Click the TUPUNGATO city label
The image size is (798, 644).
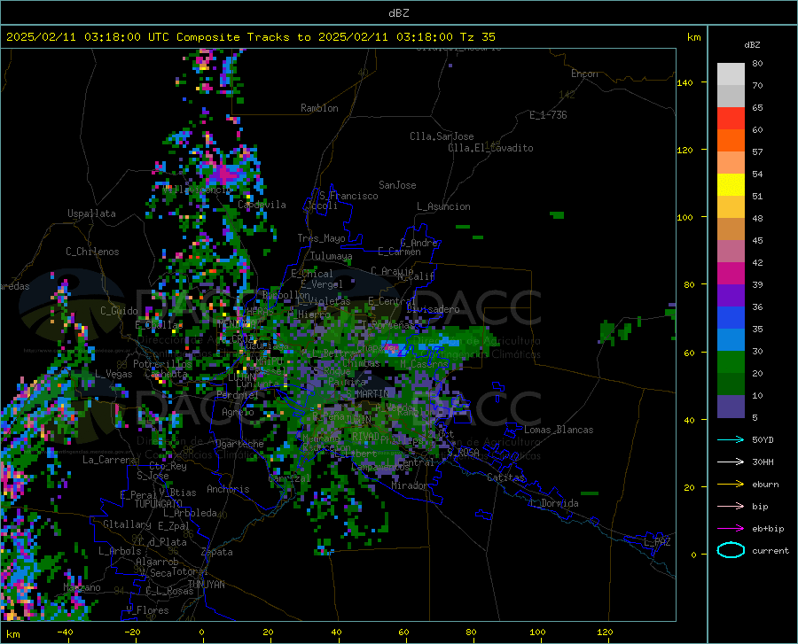[x=159, y=504]
